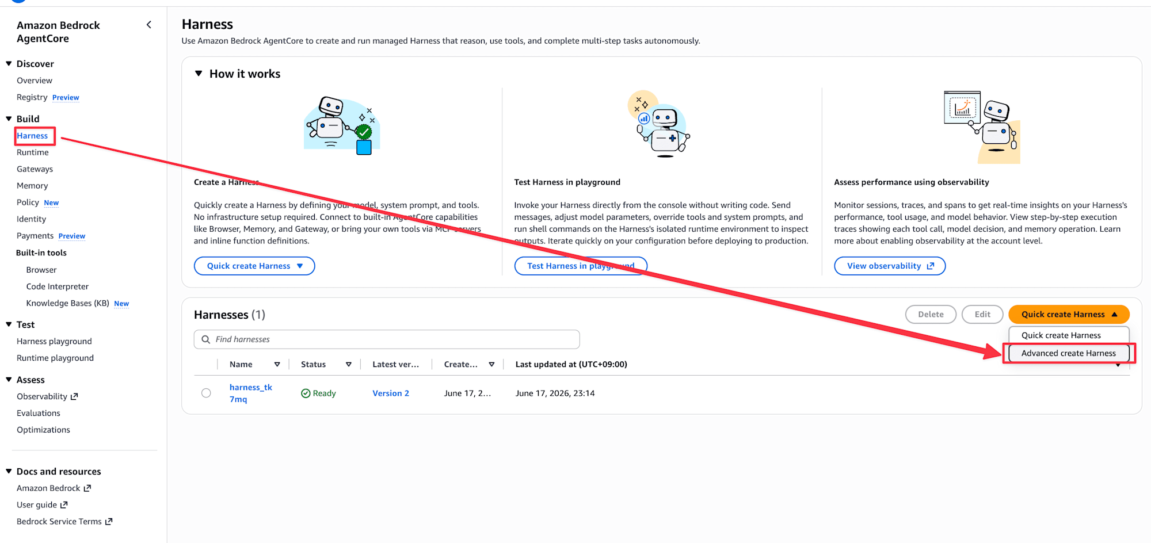This screenshot has height=543, width=1151.
Task: Open Browser built-in tool
Action: (x=41, y=270)
